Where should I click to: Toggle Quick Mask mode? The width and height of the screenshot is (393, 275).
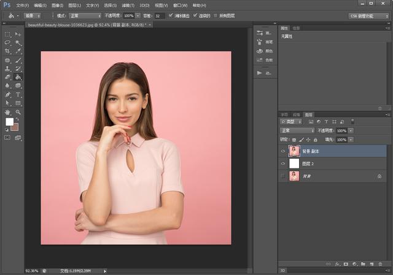click(x=7, y=138)
